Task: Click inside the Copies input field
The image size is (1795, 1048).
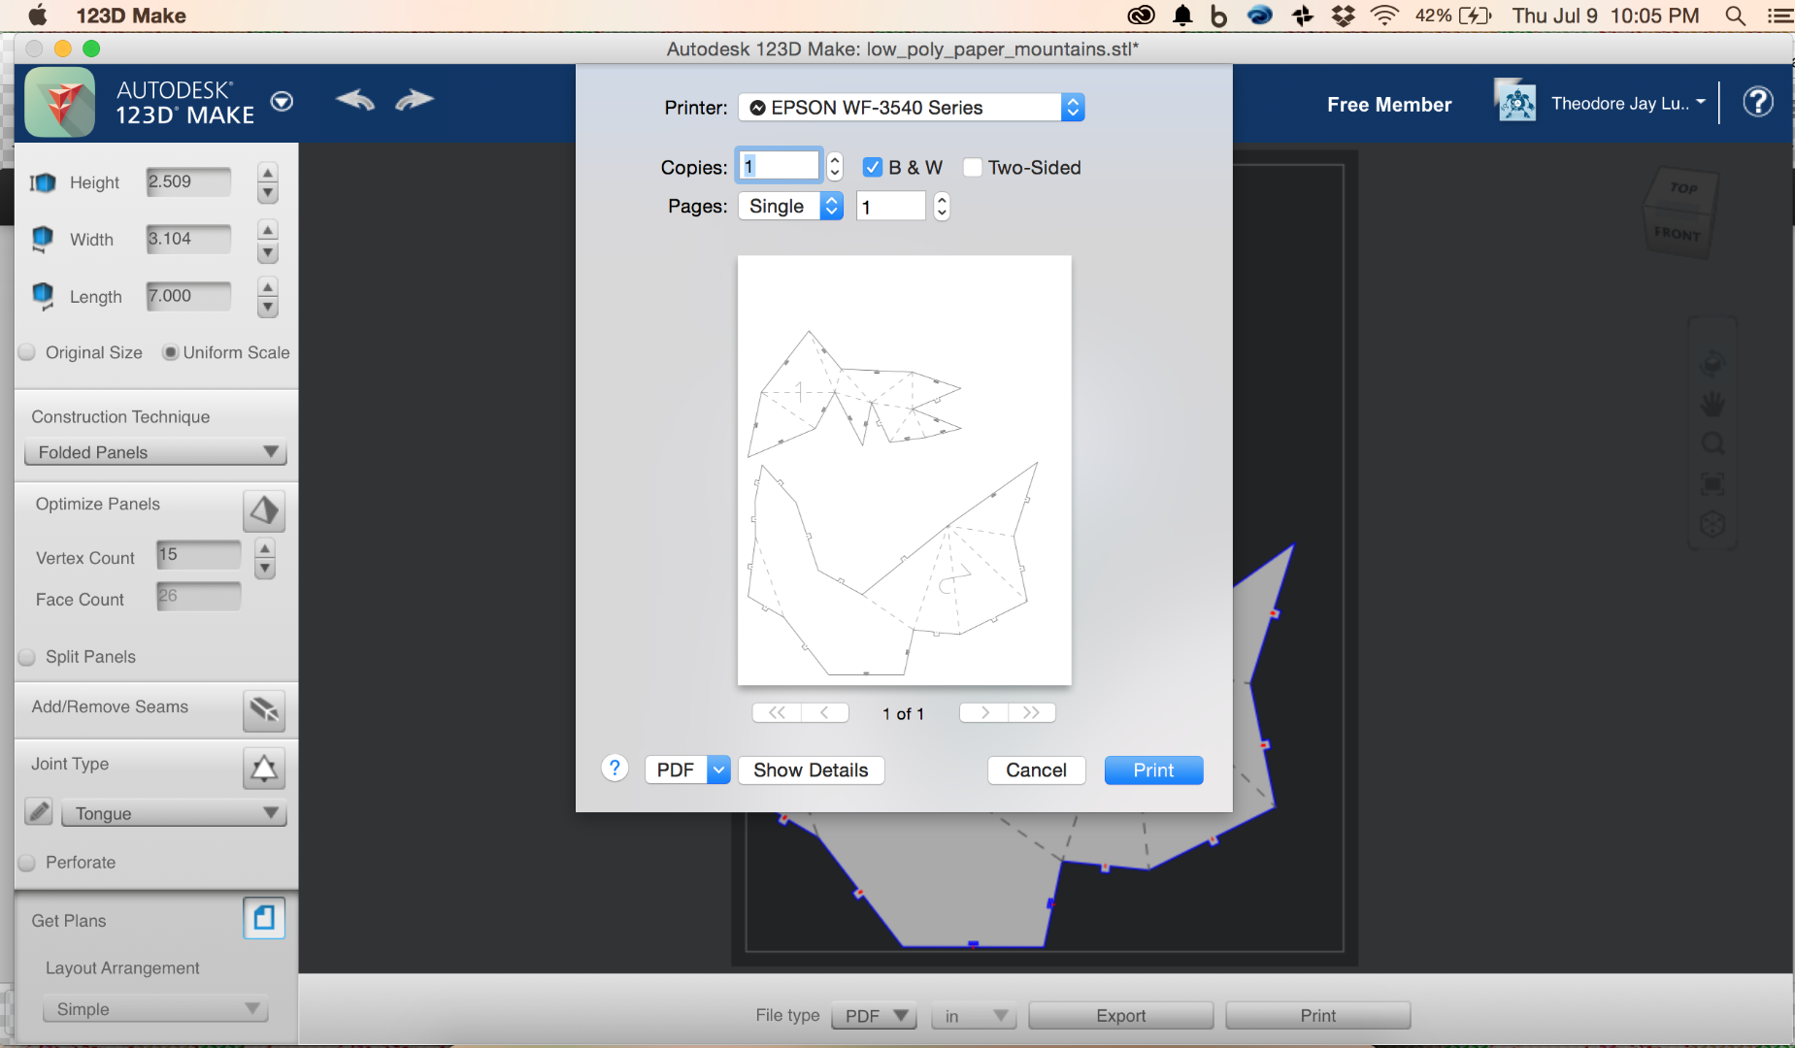Action: point(778,165)
